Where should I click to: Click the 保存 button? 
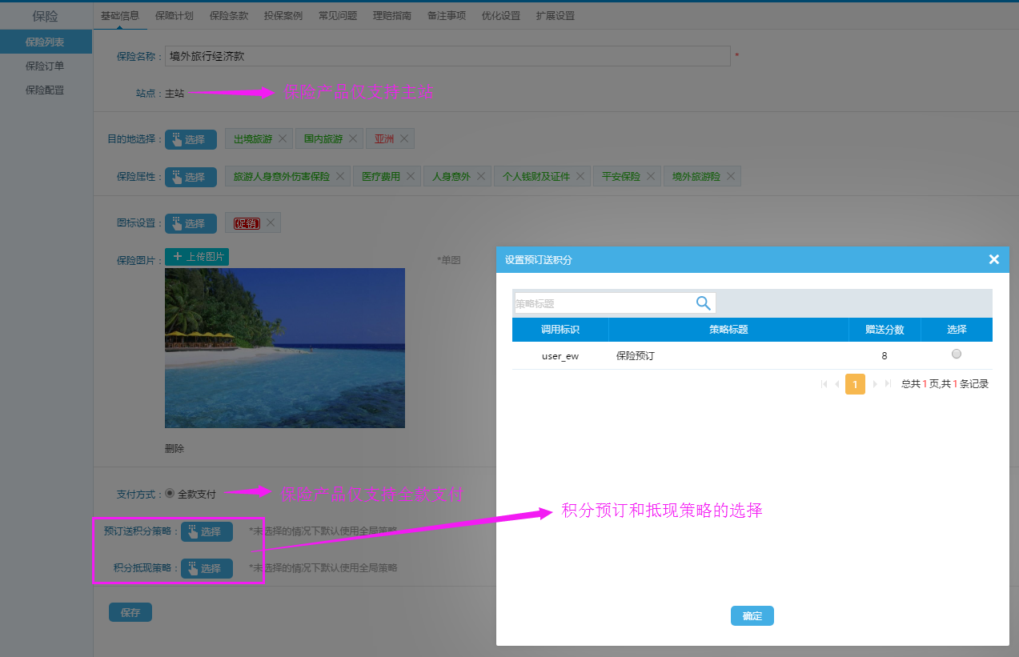pos(130,612)
